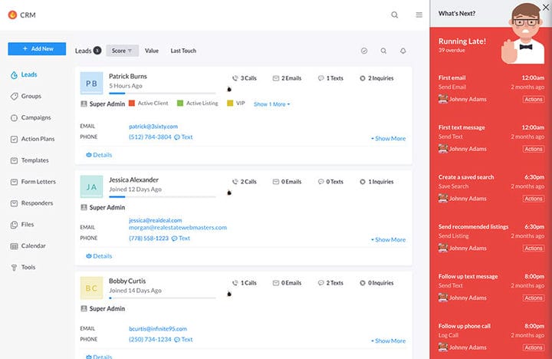Expand Show More on Bobby Curtis card
Screen dimensions: 552x359
tap(388, 341)
